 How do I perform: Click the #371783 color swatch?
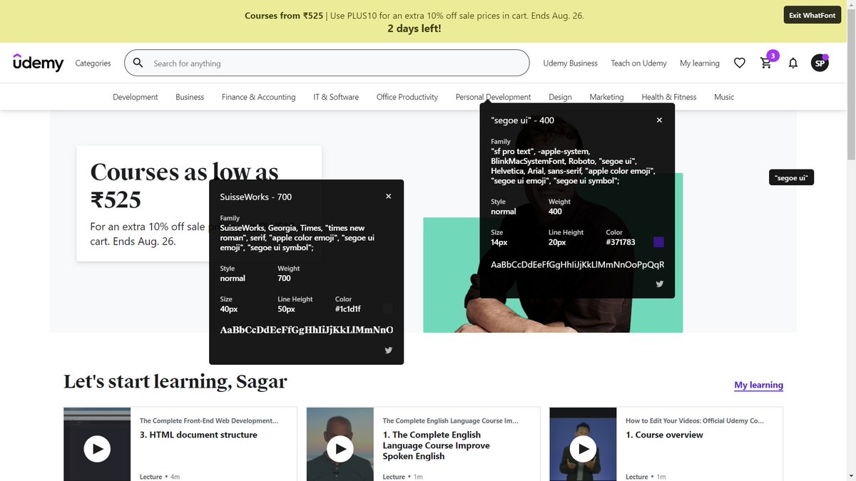659,242
